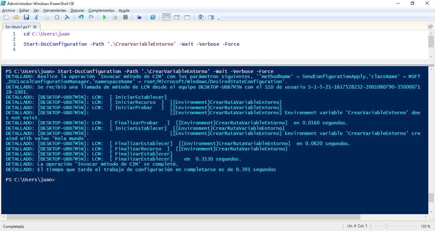Click the Undo arrow in the toolbar
435x231 pixels.
(x=81, y=17)
